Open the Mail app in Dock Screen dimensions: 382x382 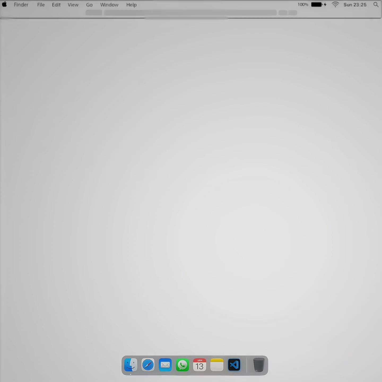[x=165, y=365]
